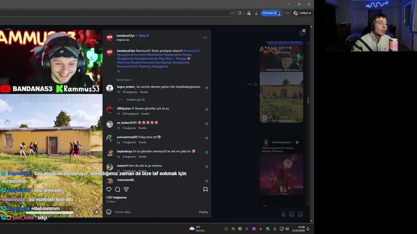
Task: Like yunusemrep05 comment heart
Action: point(207,138)
